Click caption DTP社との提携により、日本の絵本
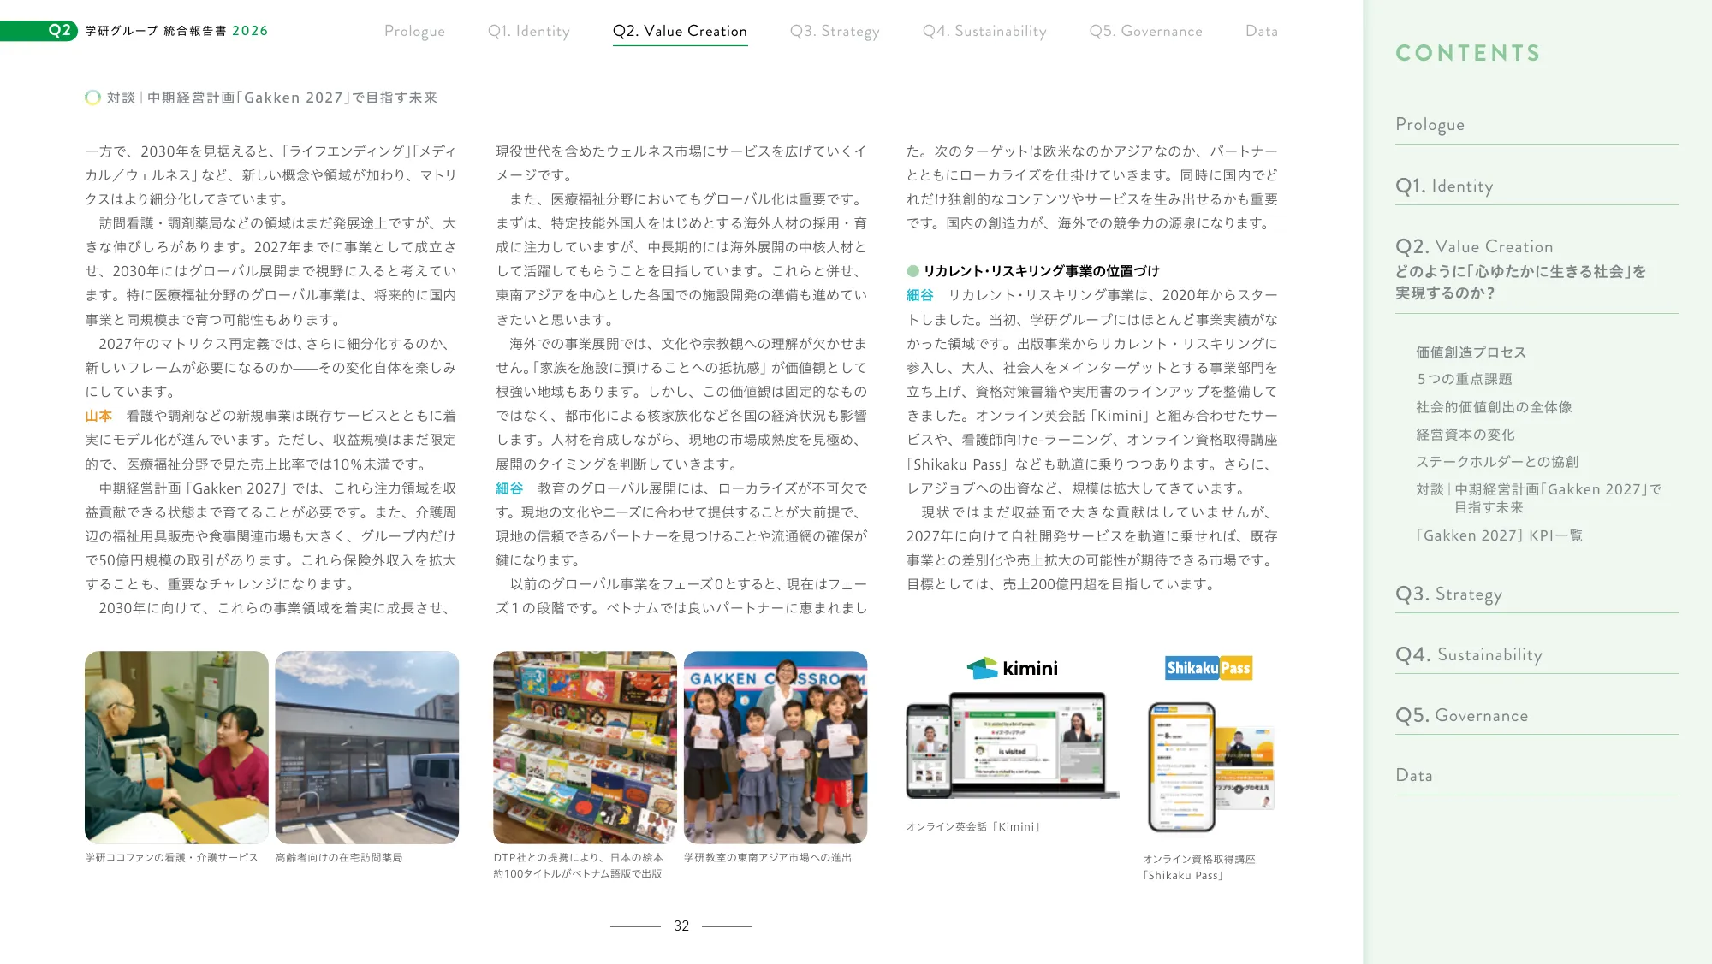 click(579, 857)
